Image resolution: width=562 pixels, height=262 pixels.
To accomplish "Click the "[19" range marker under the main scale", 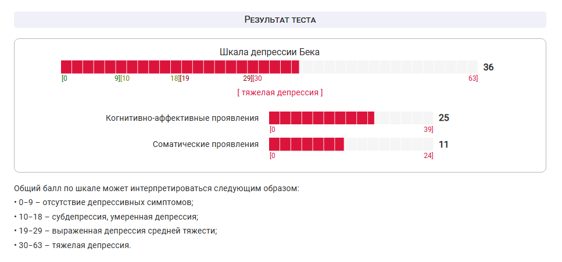I will click(x=185, y=78).
